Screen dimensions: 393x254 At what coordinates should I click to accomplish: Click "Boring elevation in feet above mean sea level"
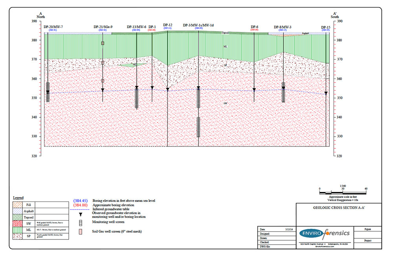124,201
